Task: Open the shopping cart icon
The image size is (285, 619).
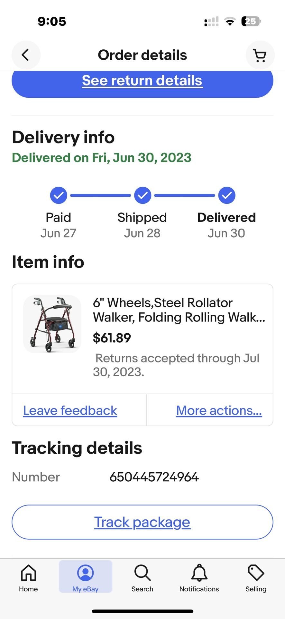Action: coord(260,55)
